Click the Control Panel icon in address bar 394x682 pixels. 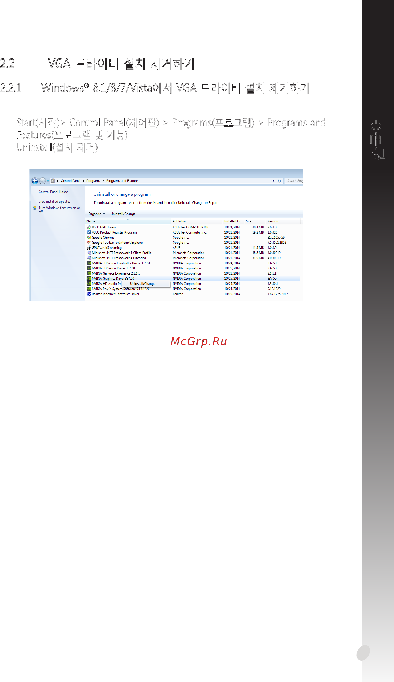[53, 181]
